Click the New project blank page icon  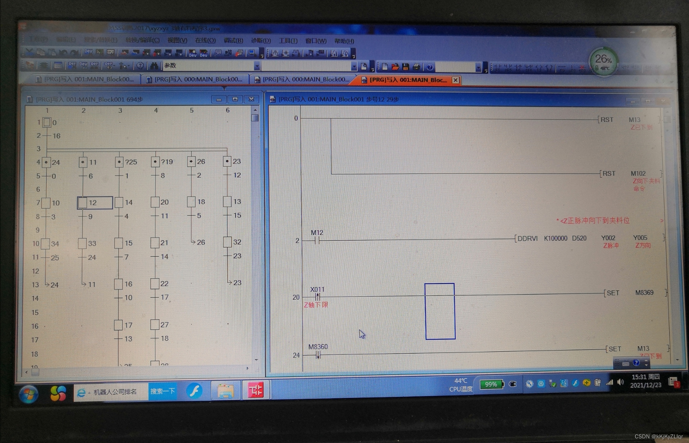point(385,67)
